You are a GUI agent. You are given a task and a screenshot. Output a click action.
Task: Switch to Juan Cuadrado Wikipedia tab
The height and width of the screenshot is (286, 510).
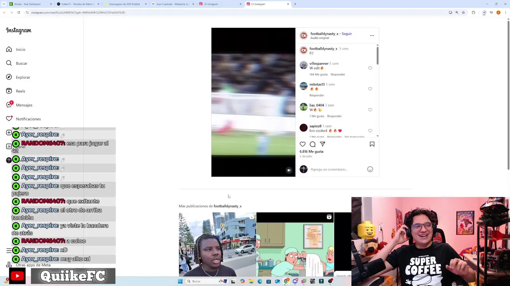click(x=173, y=4)
